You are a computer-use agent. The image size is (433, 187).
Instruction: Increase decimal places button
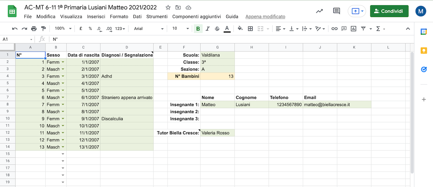pos(109,28)
